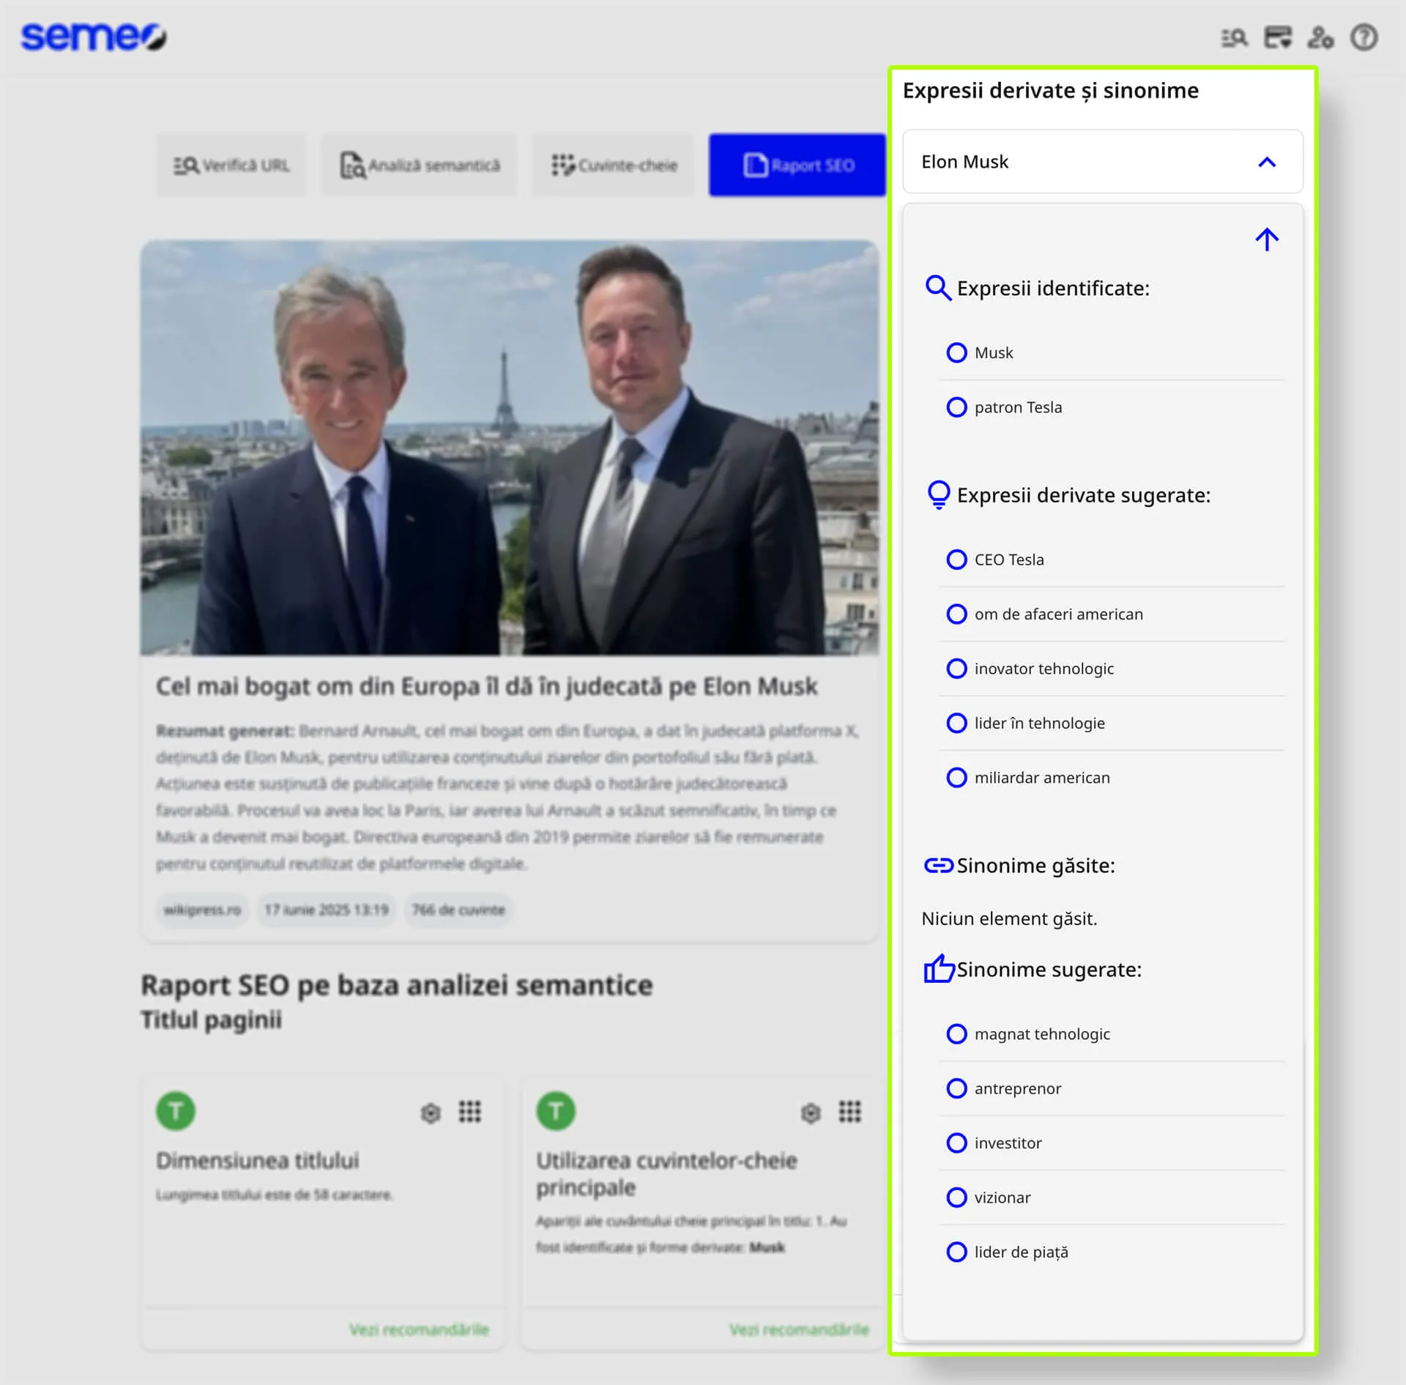Click gear icon on Dimensiunea titlului card
1406x1385 pixels.
click(x=431, y=1113)
